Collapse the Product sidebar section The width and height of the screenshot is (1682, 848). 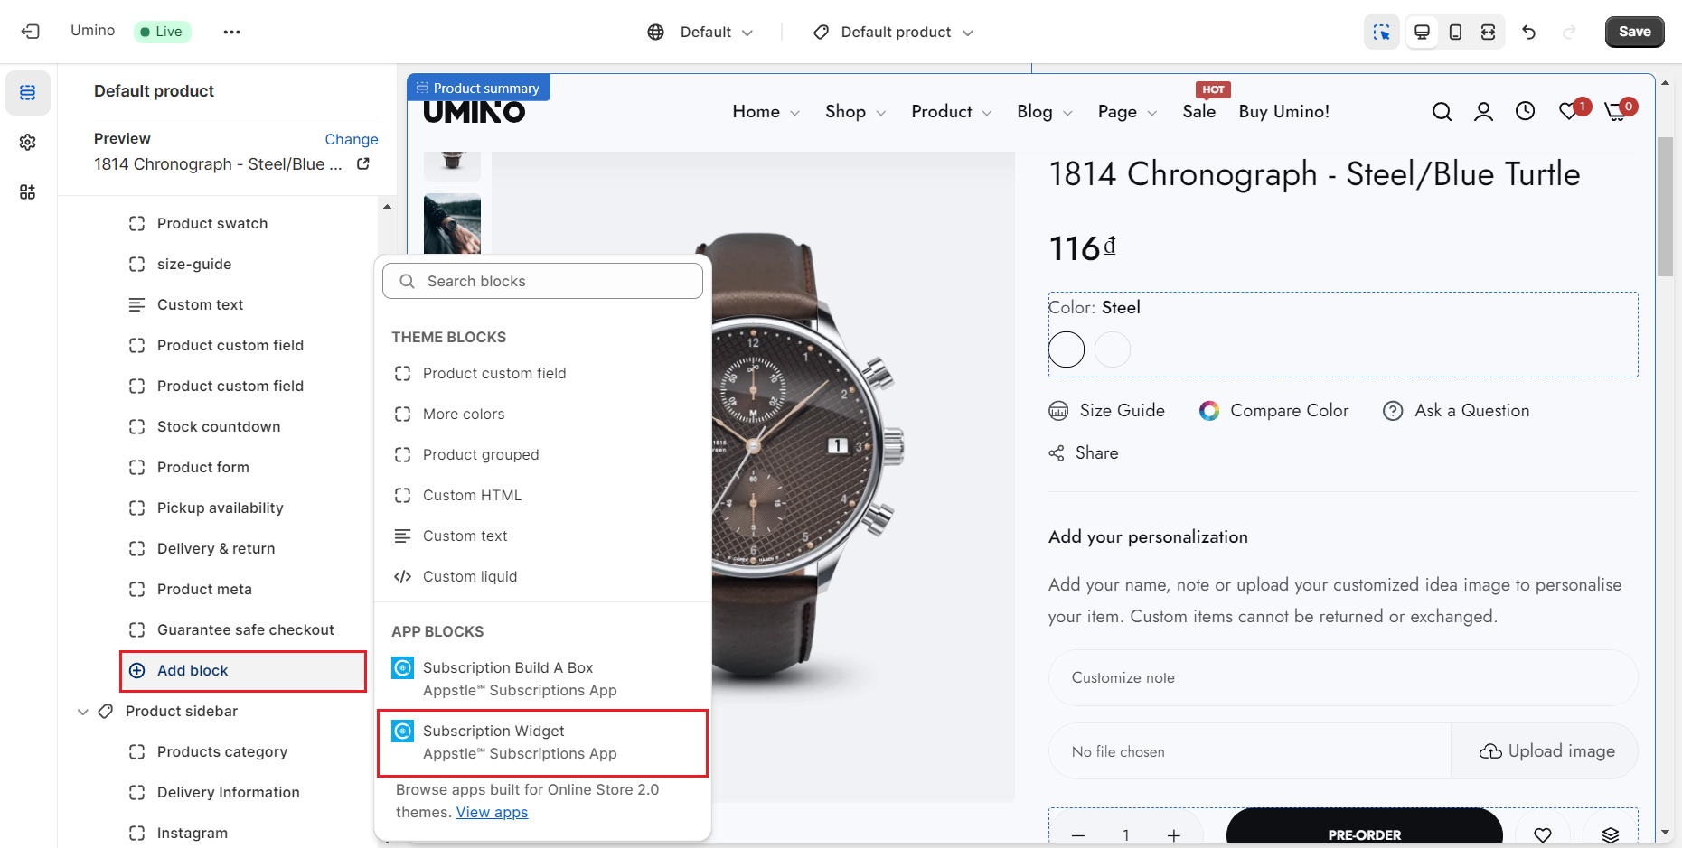click(x=83, y=712)
